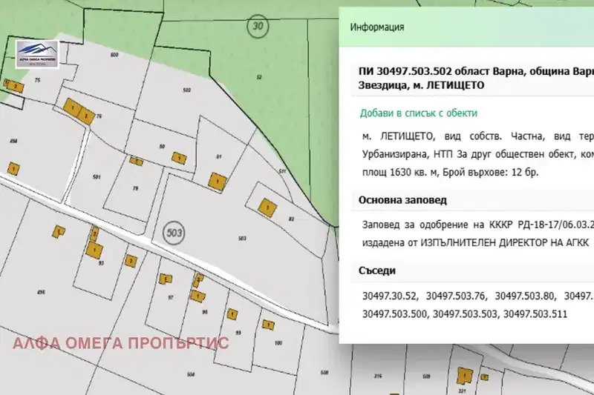This screenshot has width=594, height=395.
Task: Click the orange building in parcel 81
Action: coord(218,182)
